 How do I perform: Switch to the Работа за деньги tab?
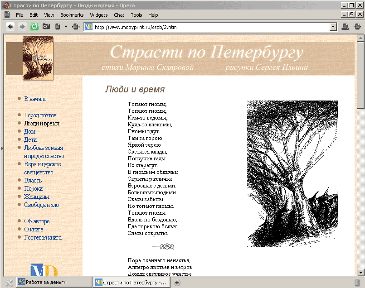point(54,282)
